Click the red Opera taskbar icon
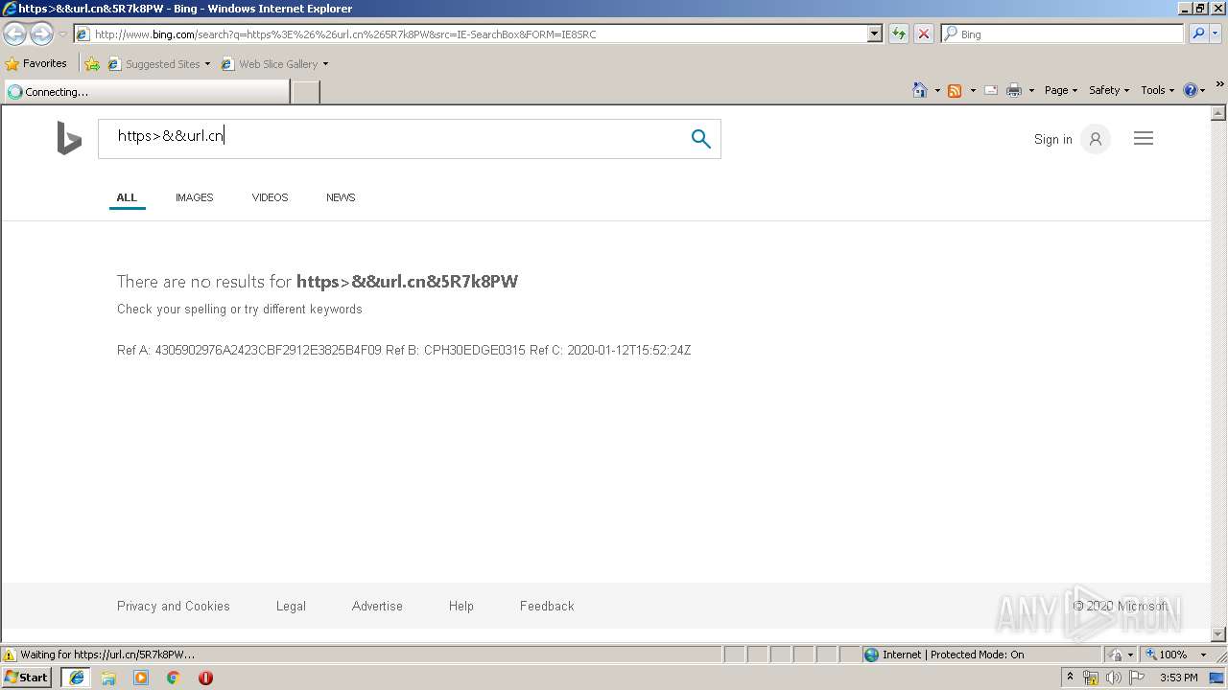1228x690 pixels. [205, 678]
